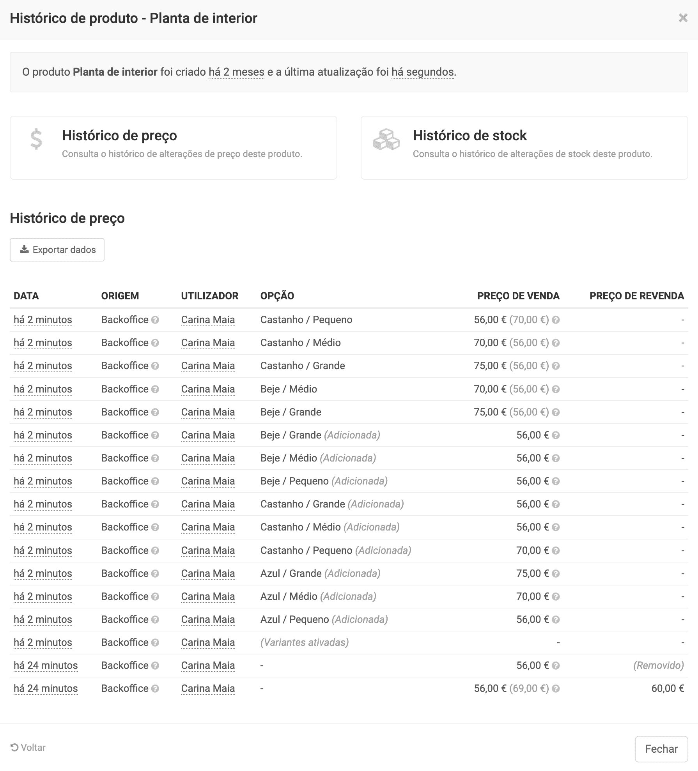Click the dollar sign price history icon
The width and height of the screenshot is (698, 771).
pos(36,140)
